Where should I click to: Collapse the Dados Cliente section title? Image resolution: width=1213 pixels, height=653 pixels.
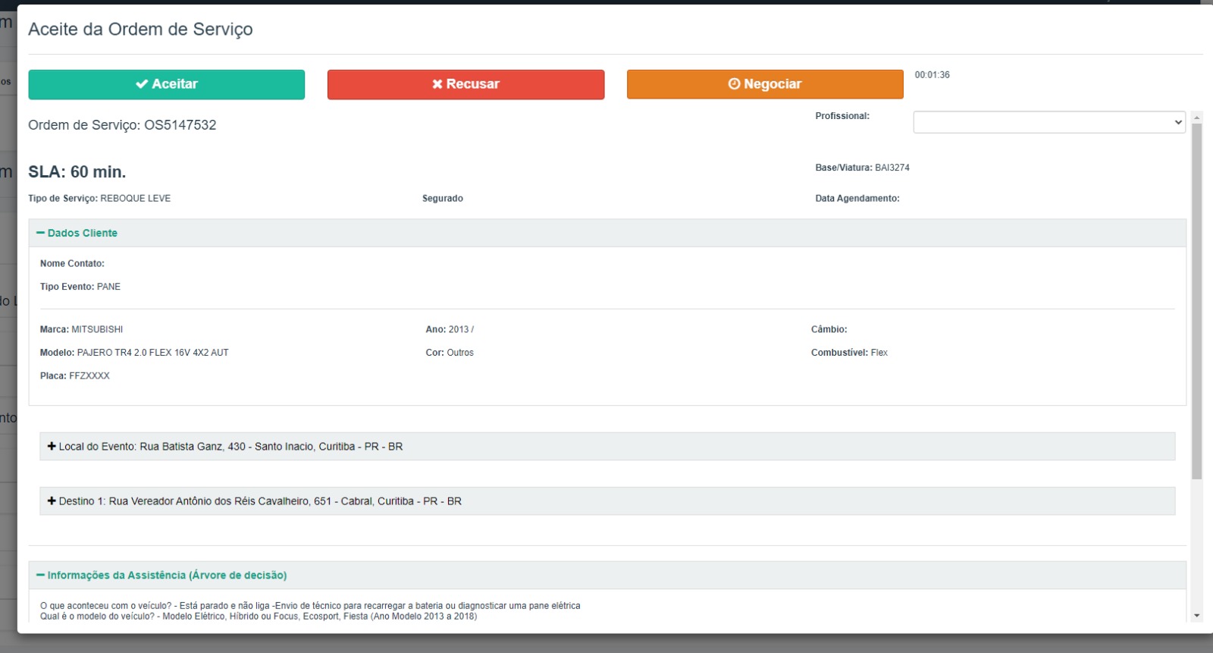(82, 233)
